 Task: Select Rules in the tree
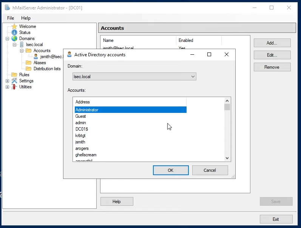(x=24, y=75)
